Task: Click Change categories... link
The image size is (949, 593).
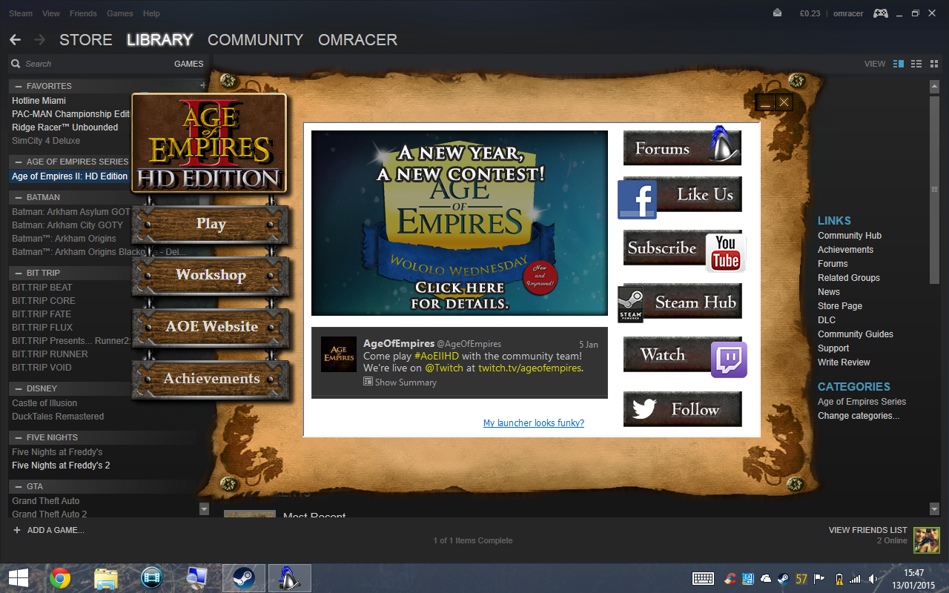Action: 859,416
